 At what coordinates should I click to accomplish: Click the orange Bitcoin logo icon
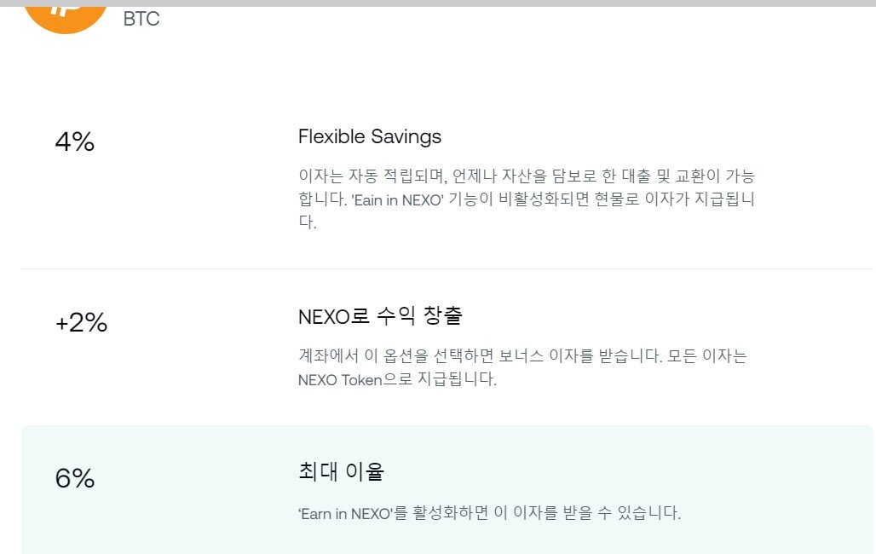coord(66,19)
